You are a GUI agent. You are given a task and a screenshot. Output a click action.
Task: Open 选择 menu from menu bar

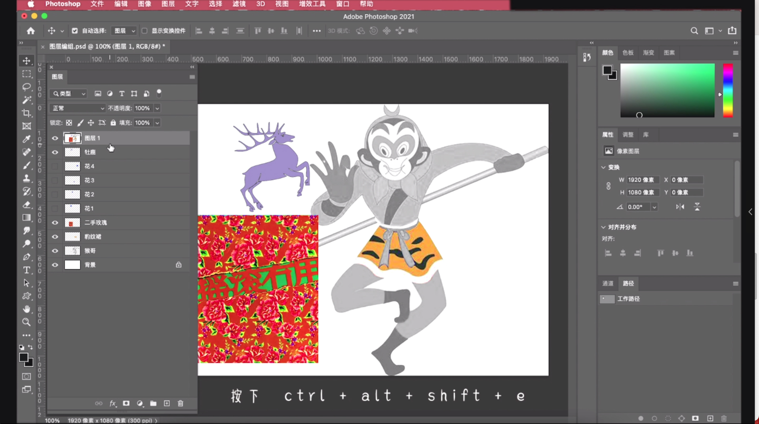(x=215, y=4)
